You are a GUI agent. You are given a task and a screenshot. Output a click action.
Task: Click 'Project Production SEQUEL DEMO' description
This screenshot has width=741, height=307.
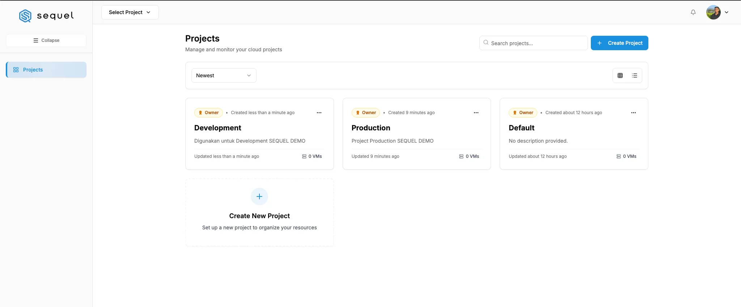[393, 141]
